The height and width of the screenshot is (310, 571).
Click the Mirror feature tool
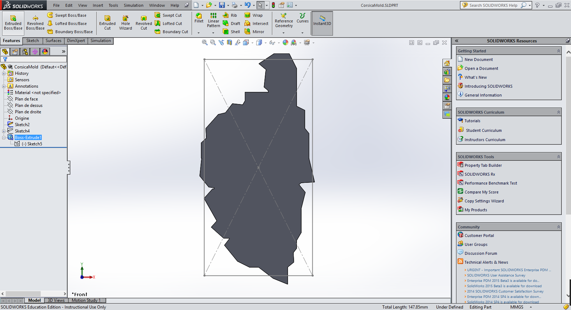point(254,32)
